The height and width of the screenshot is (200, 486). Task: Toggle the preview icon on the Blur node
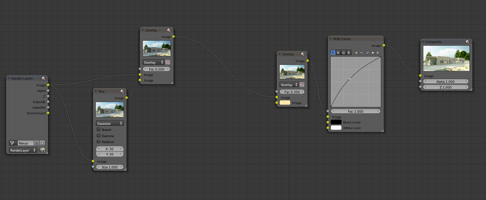(122, 91)
